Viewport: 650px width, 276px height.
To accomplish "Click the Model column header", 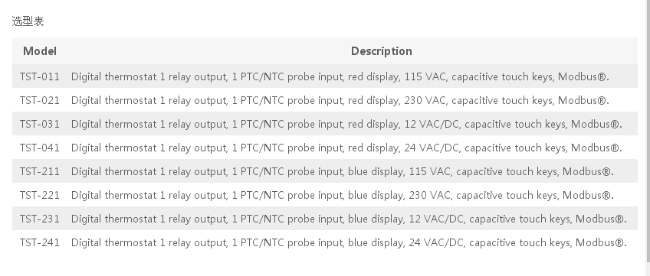I will point(40,51).
